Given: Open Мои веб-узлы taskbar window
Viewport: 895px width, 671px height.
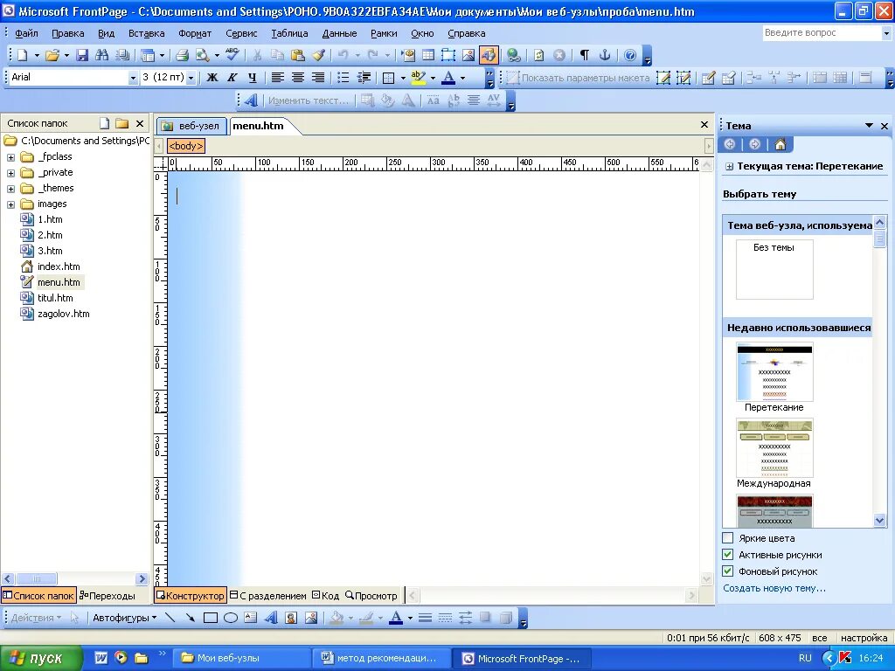Looking at the screenshot, I should [243, 659].
